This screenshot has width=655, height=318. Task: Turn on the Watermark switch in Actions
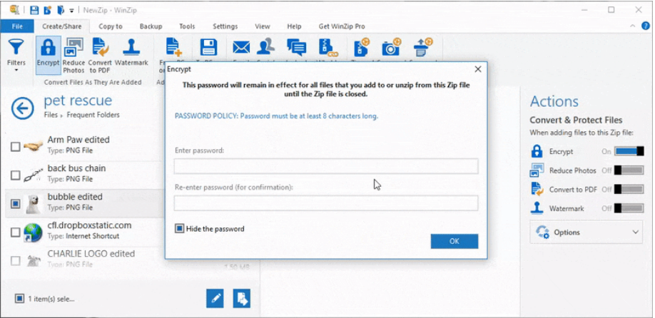[629, 208]
